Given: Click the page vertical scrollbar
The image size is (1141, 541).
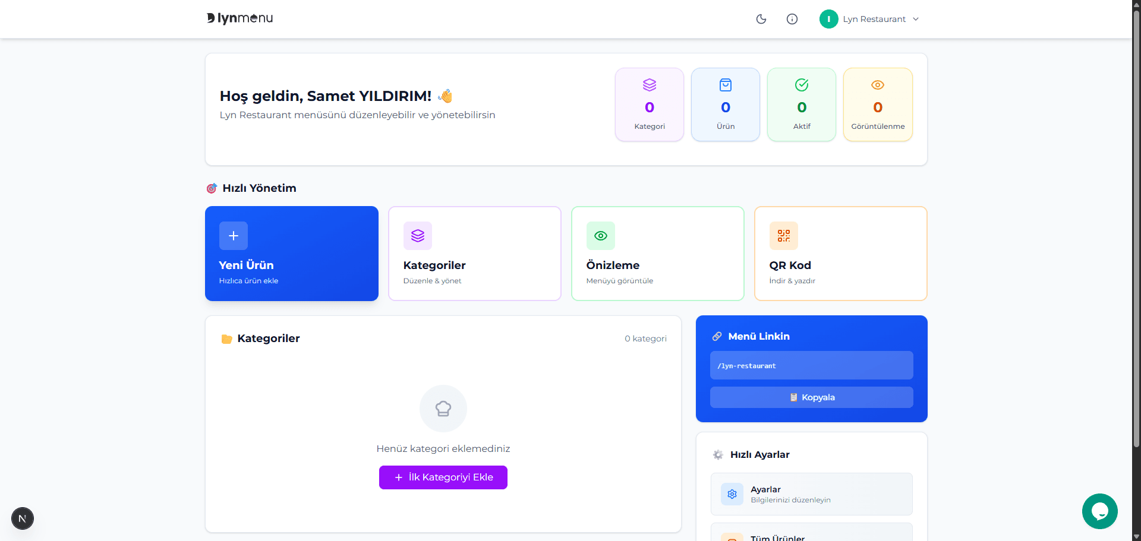Looking at the screenshot, I should (x=1136, y=238).
